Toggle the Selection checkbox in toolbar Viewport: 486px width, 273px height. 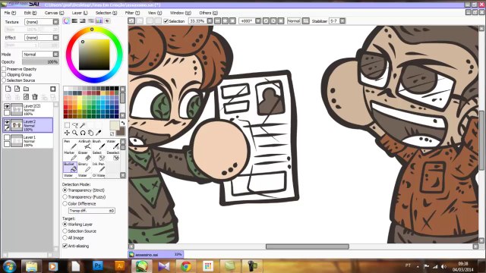pos(166,21)
